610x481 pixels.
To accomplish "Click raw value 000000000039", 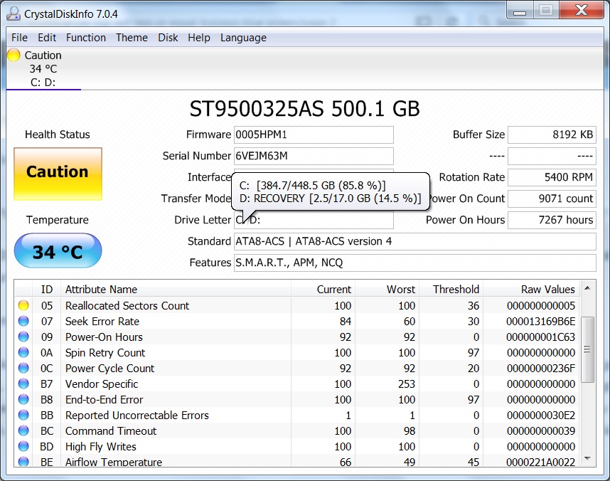I will click(541, 430).
